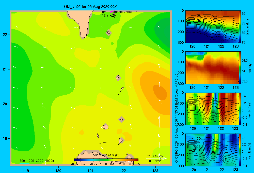Click the 'BoM OceanMAPS v3' vertical text
Image resolution: width=254 pixels, height=173 pixels.
coord(177,90)
